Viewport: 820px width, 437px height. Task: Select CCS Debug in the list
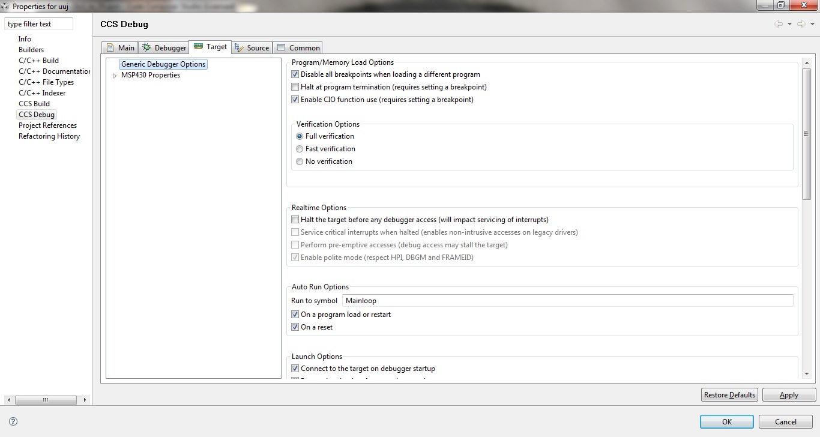click(x=37, y=115)
